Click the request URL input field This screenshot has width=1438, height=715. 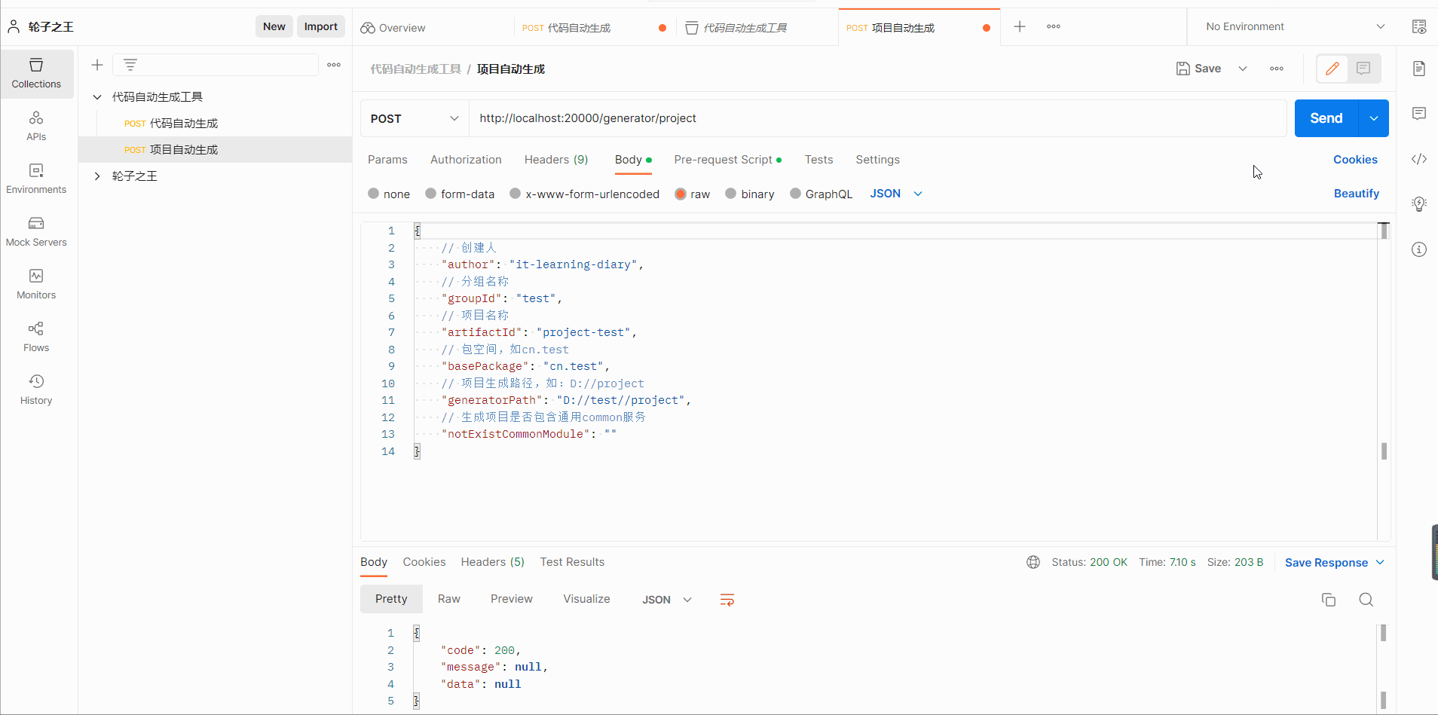point(877,118)
